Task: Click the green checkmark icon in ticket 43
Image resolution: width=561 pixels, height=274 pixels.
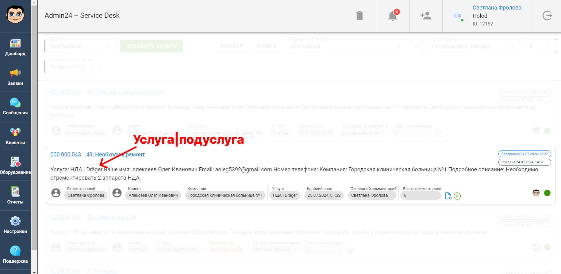Action: [457, 196]
